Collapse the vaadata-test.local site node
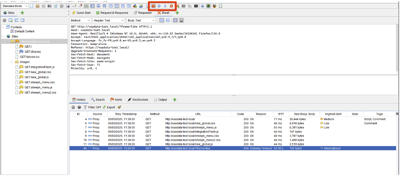The height and width of the screenshot is (179, 401). click(x=7, y=42)
